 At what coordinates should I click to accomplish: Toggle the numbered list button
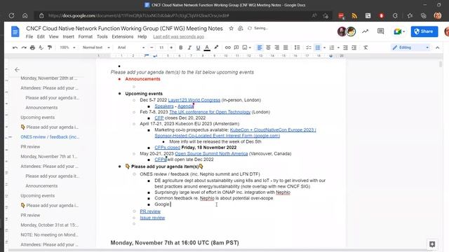click(x=332, y=48)
